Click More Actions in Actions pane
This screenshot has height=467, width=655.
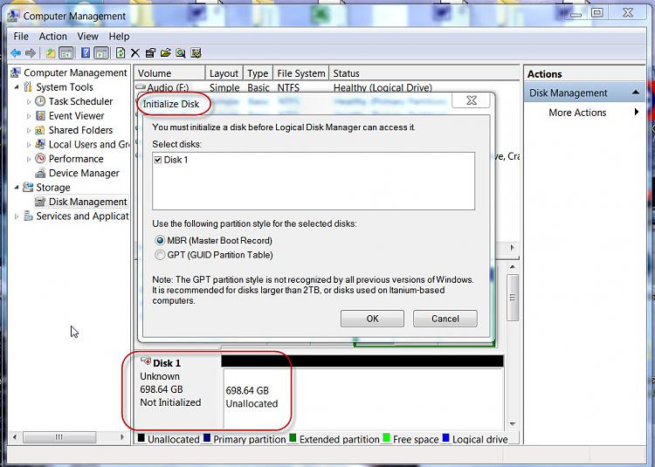pyautogui.click(x=577, y=113)
